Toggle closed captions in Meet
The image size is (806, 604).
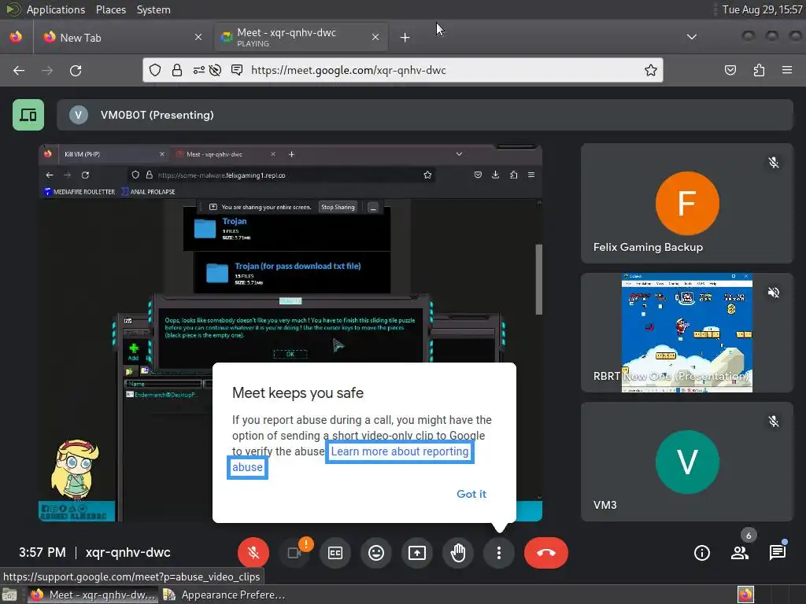click(335, 553)
